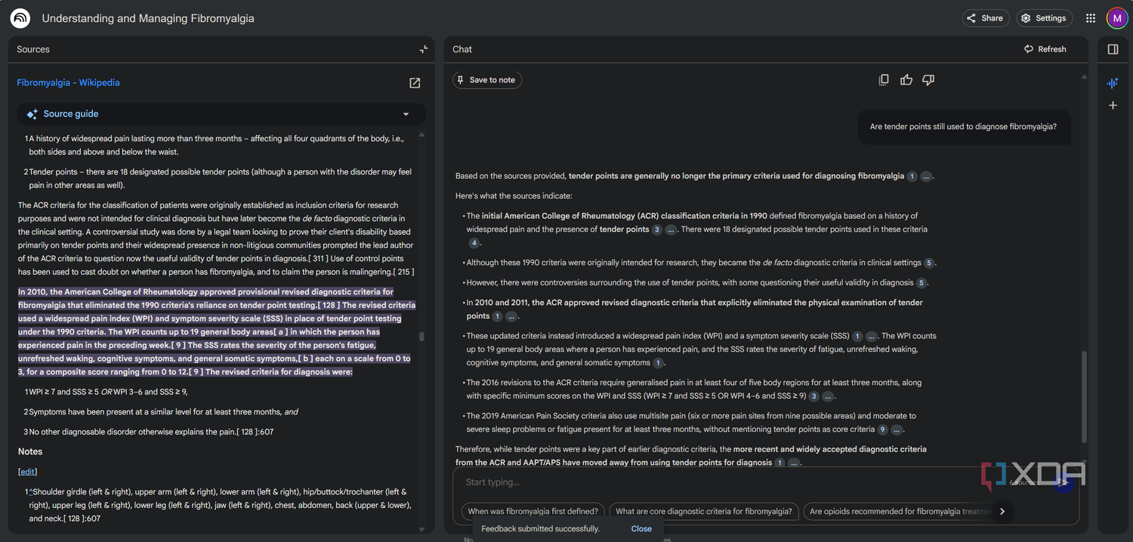Viewport: 1133px width, 542px height.
Task: Click citation 1 after 'tender points' in the 2010 and 2011 bullet
Action: point(497,316)
